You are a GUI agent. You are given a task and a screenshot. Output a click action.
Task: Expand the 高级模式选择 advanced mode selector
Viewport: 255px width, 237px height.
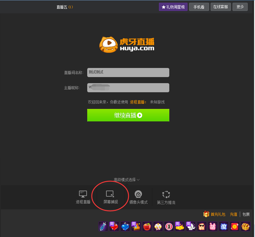pos(126,180)
